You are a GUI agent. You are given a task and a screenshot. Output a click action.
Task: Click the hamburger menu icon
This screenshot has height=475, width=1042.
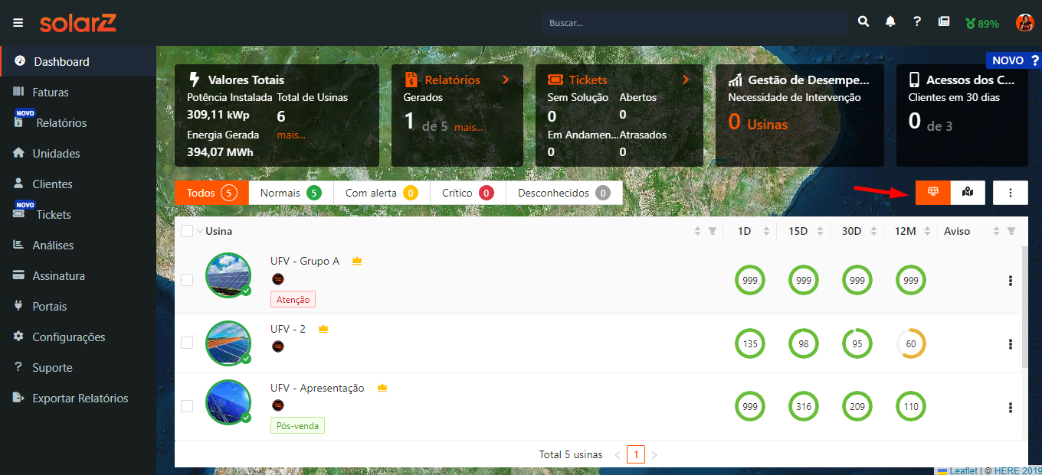[18, 23]
